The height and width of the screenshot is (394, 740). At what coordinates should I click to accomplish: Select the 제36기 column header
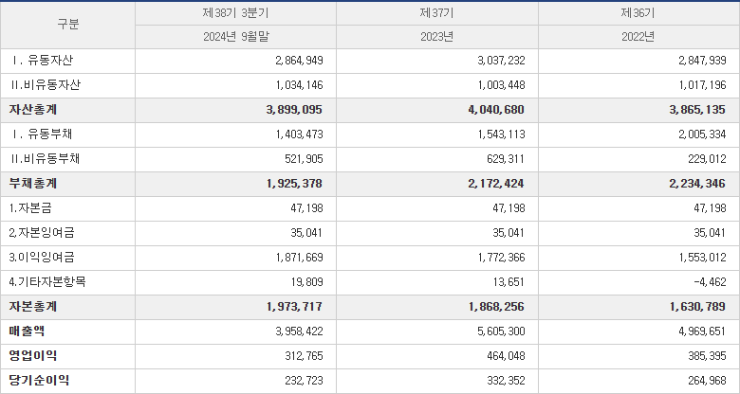638,13
